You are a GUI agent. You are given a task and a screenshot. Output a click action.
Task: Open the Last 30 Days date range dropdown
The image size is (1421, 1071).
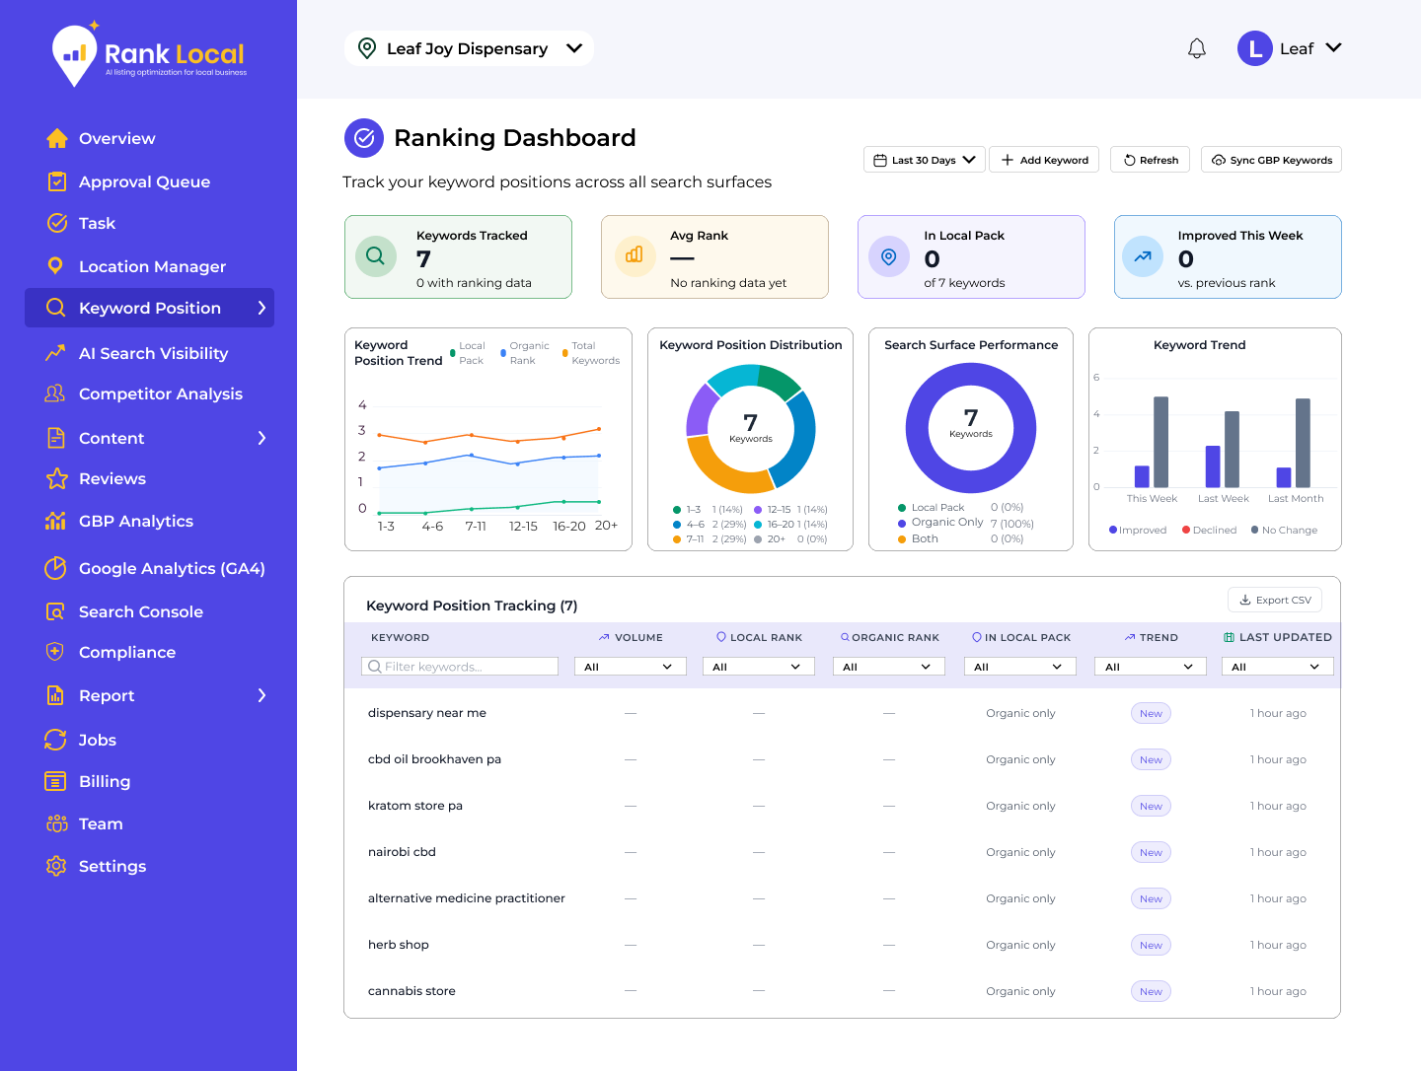tap(925, 160)
